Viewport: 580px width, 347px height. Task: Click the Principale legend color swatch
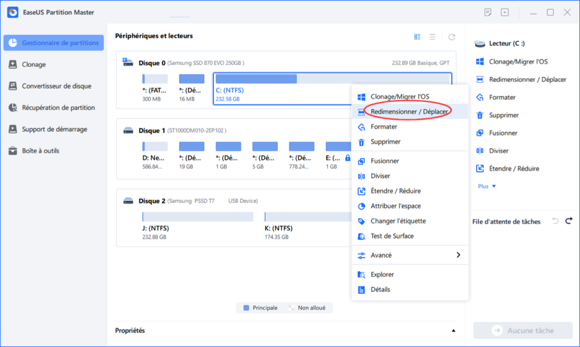click(x=246, y=308)
